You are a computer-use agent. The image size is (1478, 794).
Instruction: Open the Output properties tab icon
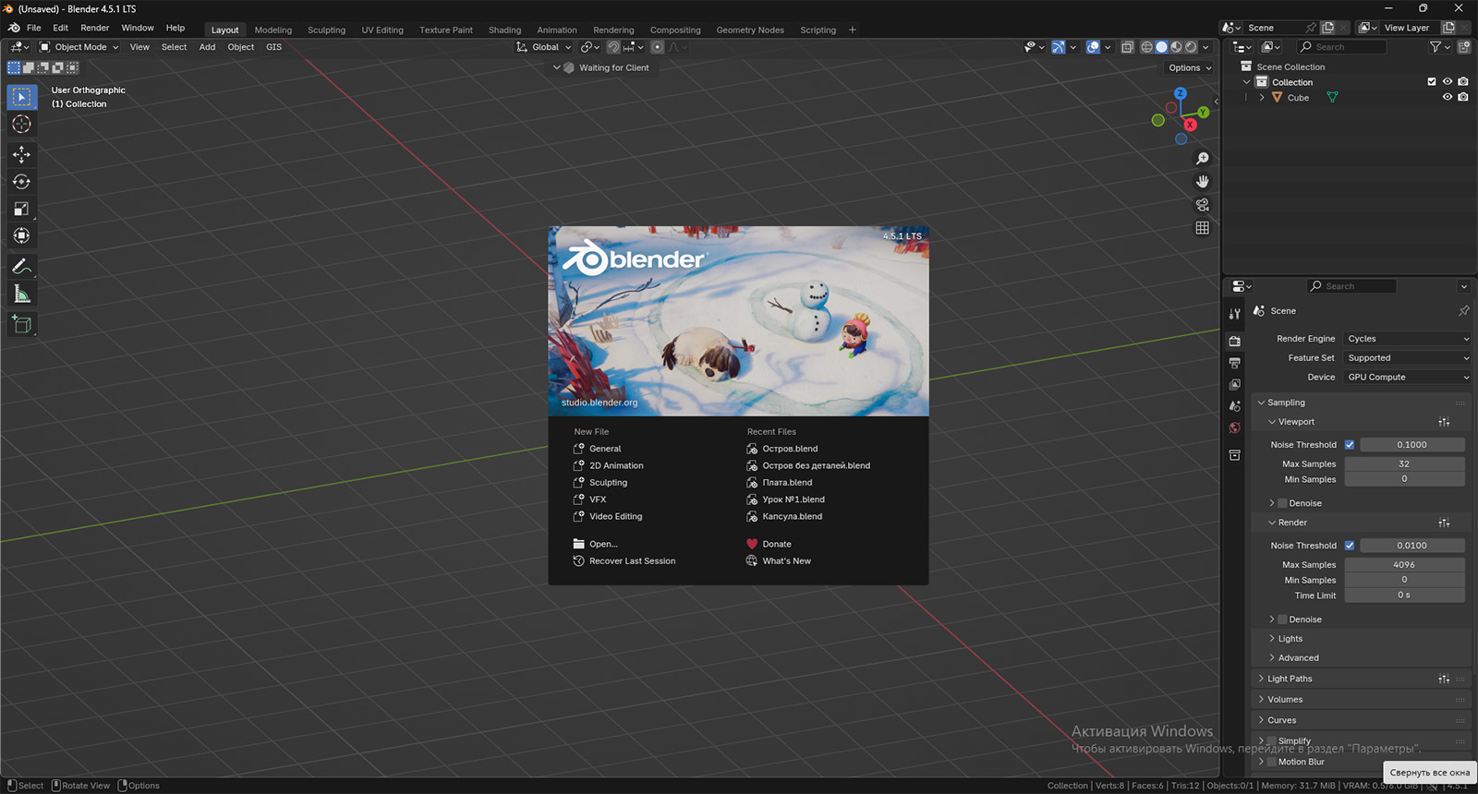coord(1235,363)
